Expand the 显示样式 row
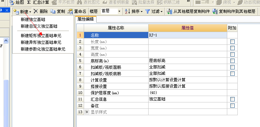The height and width of the screenshot is (127, 260). click(87, 112)
